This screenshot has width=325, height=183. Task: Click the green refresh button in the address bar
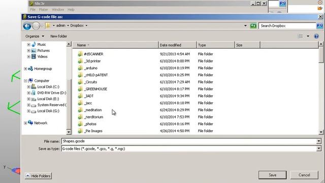point(253,26)
